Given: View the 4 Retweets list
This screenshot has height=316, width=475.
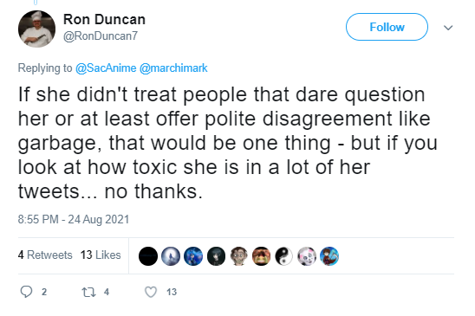Looking at the screenshot, I should pos(45,255).
